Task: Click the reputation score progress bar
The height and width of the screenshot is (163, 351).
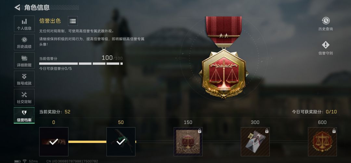Action: point(81,64)
